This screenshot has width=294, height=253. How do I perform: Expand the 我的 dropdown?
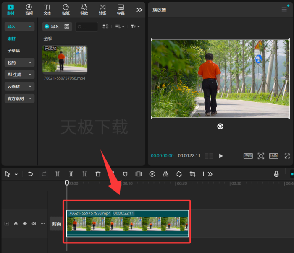[19, 62]
